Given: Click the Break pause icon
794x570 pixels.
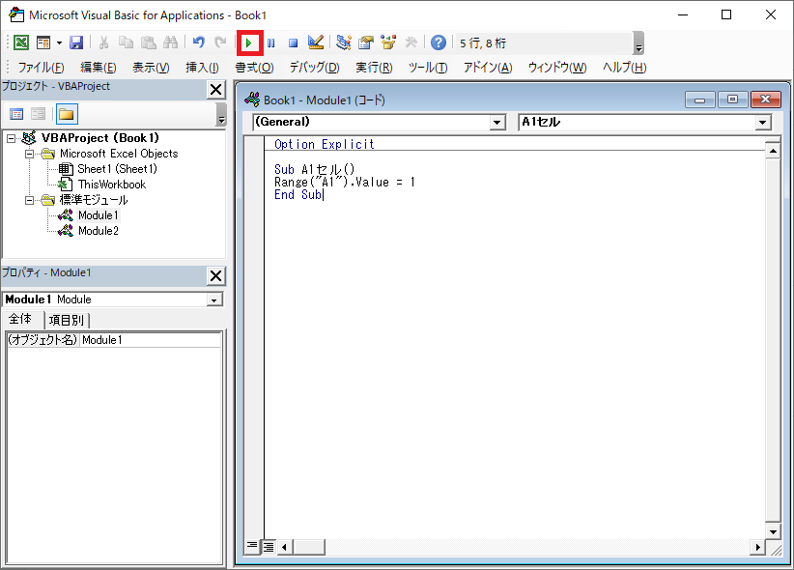Looking at the screenshot, I should coord(271,43).
